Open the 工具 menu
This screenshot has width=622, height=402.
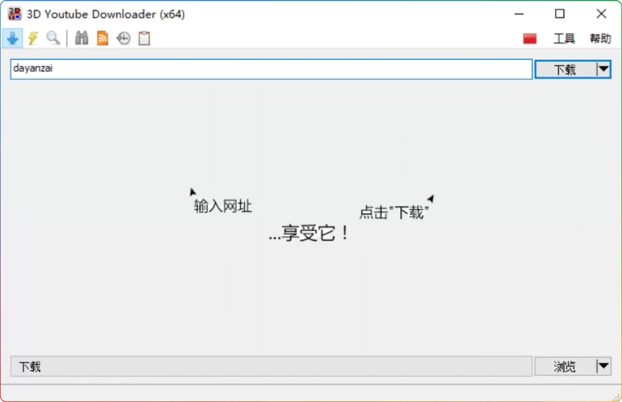coord(565,38)
